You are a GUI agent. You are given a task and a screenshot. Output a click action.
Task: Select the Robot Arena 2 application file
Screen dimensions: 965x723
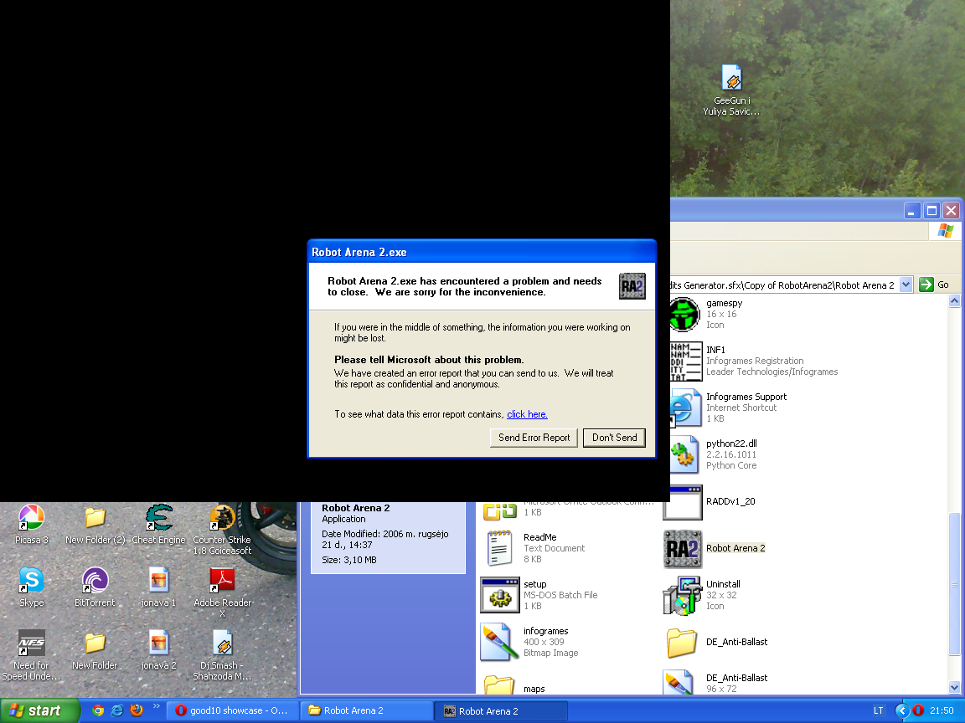coord(715,548)
